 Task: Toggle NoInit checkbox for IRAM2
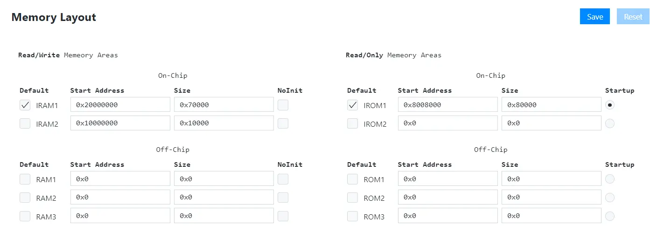(283, 123)
